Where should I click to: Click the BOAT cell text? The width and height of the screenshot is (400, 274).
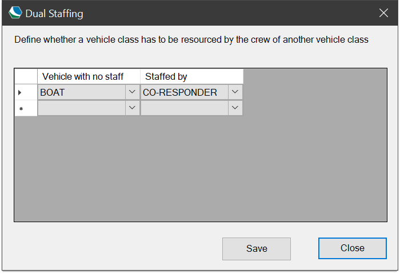[x=53, y=92]
